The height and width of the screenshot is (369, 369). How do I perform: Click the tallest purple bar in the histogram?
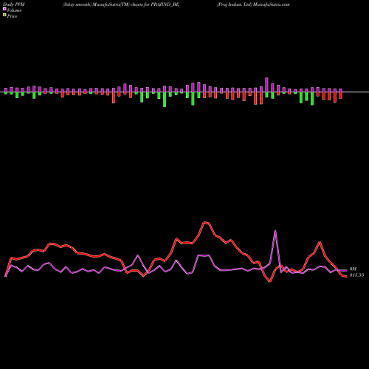pyautogui.click(x=266, y=85)
